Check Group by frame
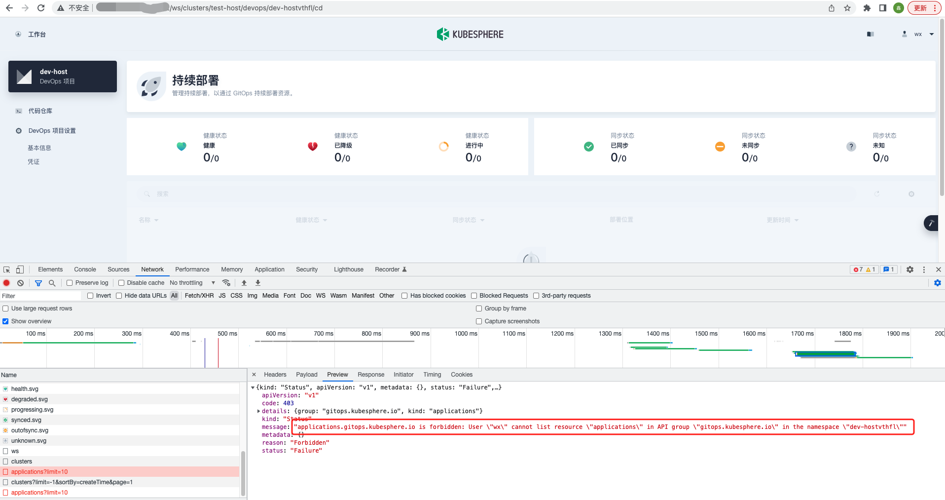The height and width of the screenshot is (500, 945). 479,308
